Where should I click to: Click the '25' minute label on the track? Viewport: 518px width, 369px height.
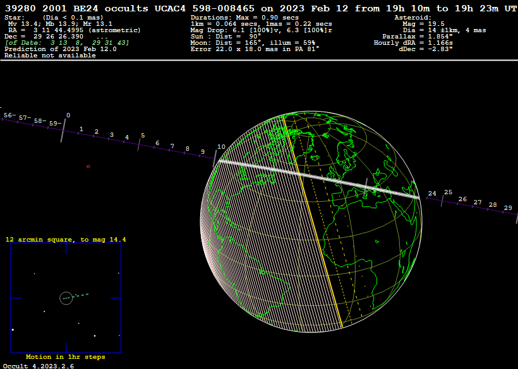(x=449, y=192)
